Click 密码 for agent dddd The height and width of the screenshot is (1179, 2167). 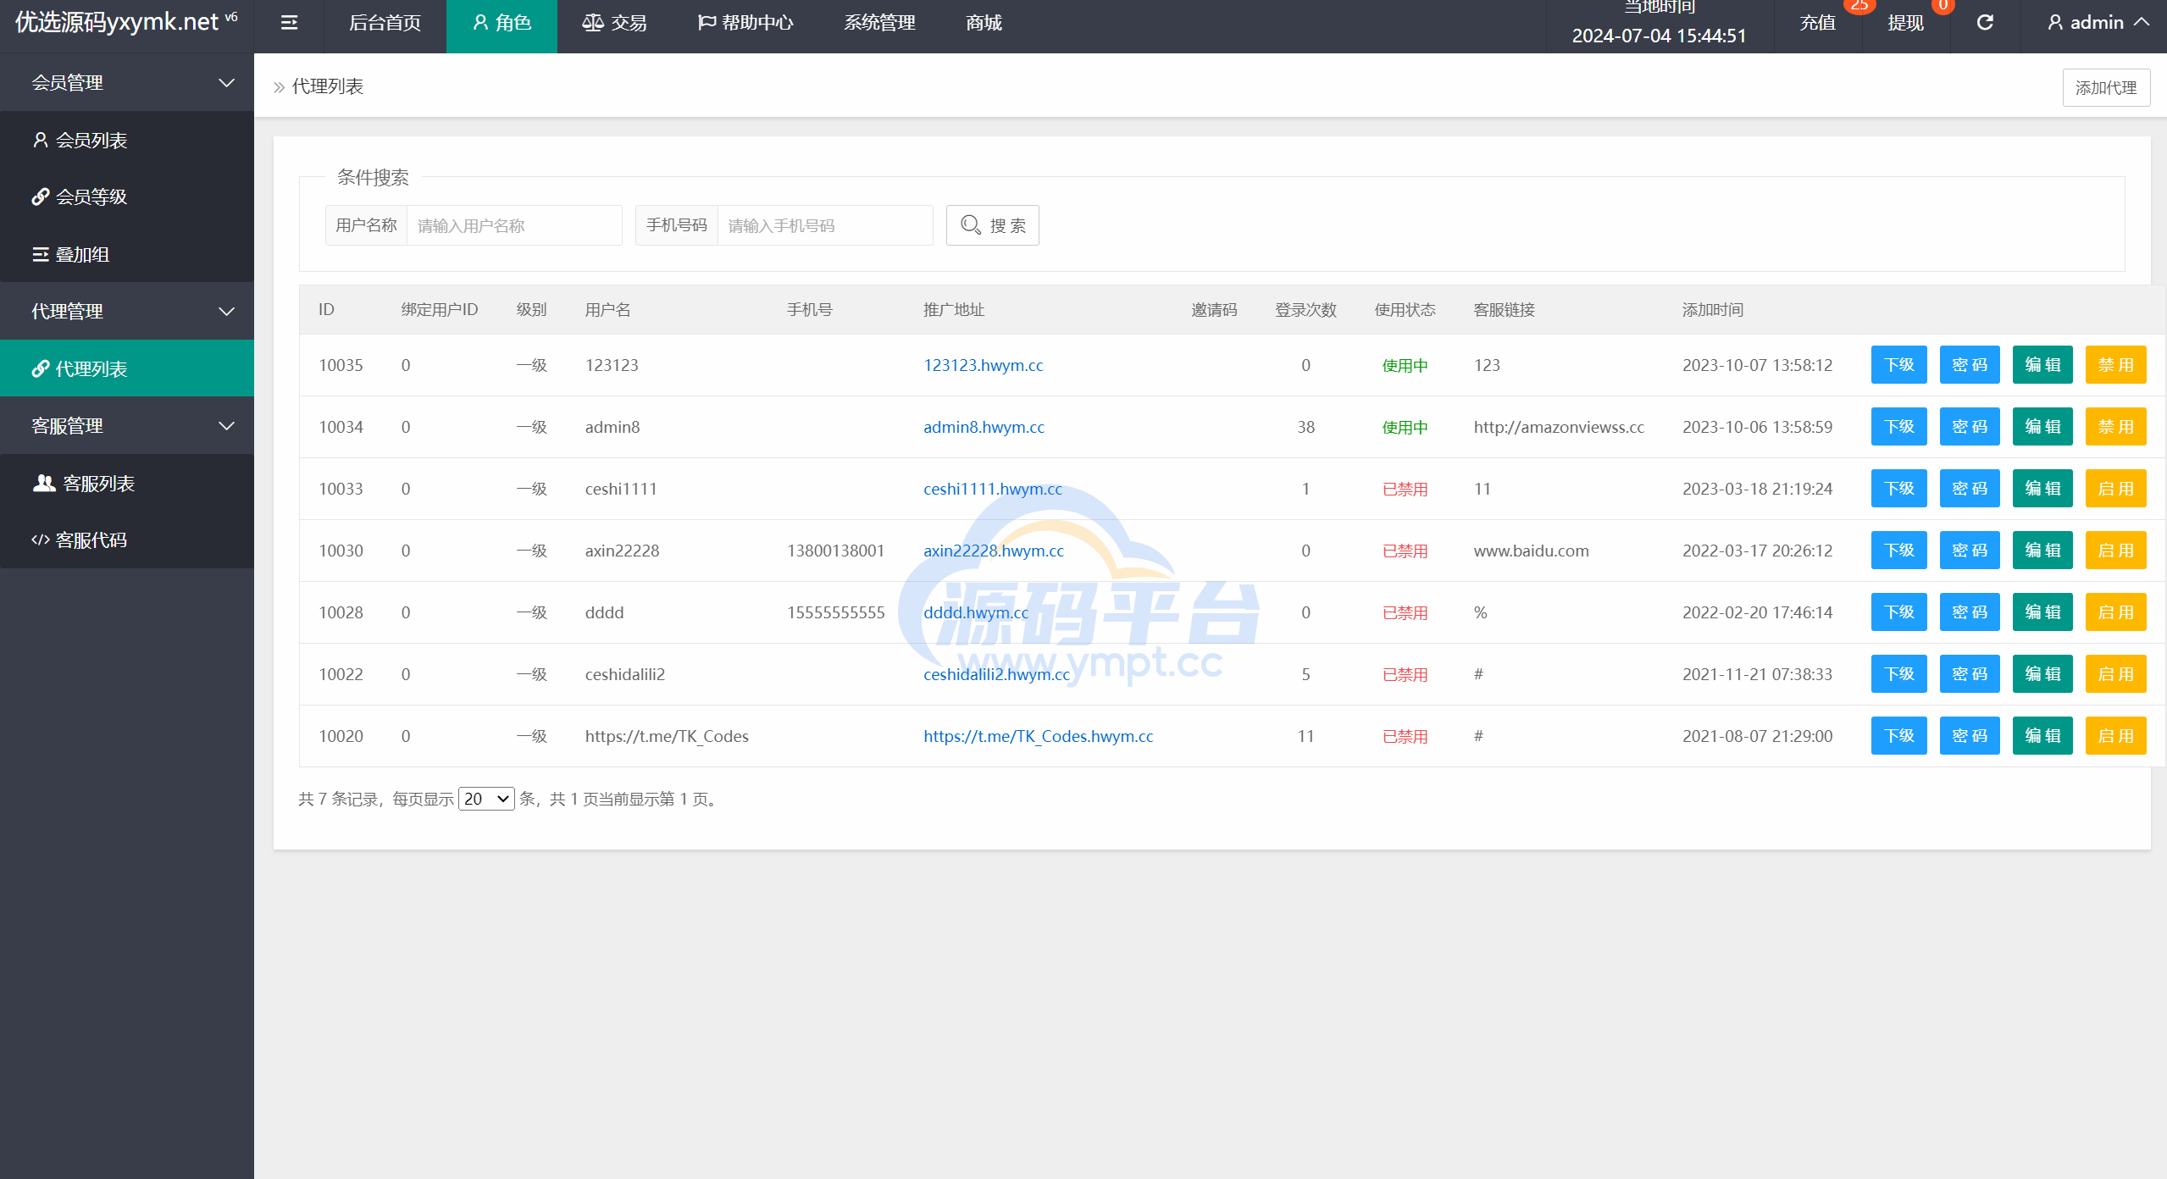tap(1970, 612)
